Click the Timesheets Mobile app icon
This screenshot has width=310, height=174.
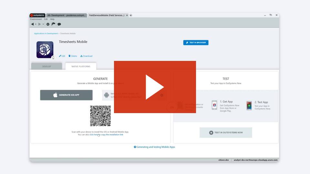click(45, 50)
